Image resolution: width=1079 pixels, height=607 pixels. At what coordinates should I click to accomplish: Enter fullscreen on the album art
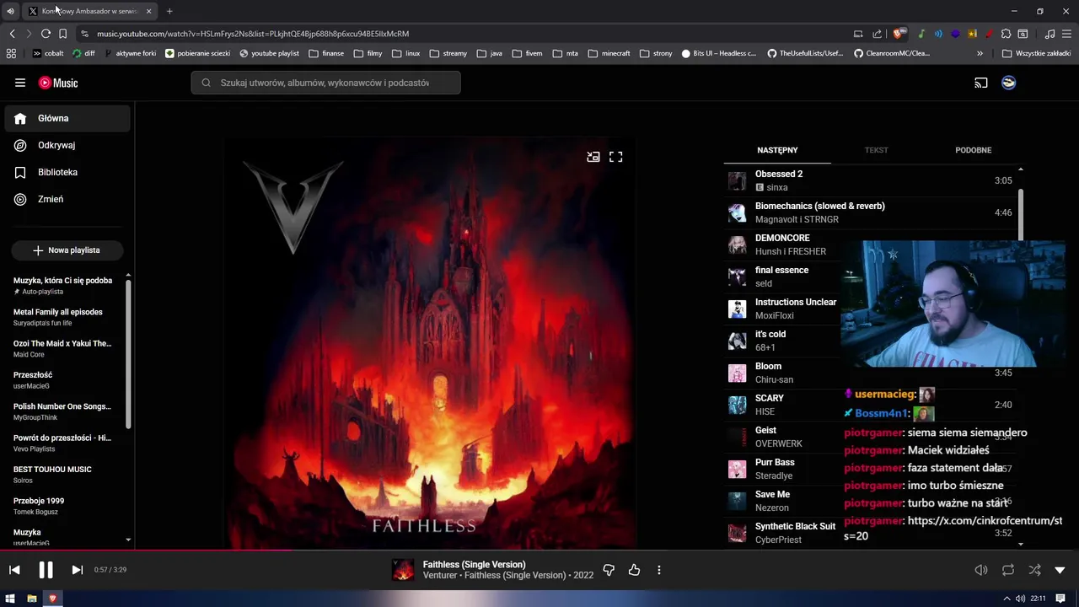click(x=616, y=157)
